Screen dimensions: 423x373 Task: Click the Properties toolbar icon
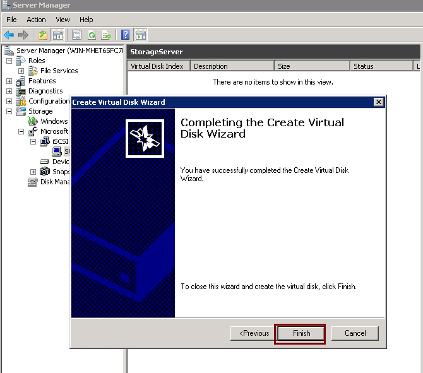(x=77, y=35)
